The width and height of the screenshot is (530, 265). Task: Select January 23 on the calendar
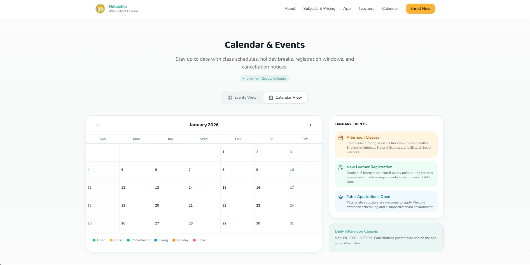271,206
